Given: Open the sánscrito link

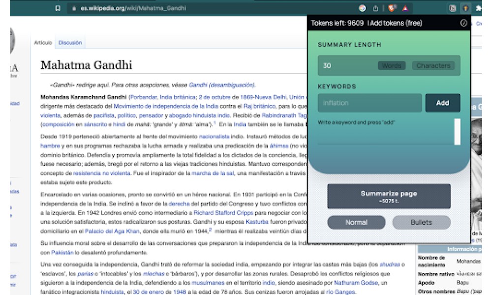Looking at the screenshot, I should (x=95, y=124).
